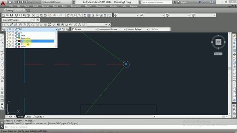Click the Diameter dimension icon
The height and width of the screenshot is (133, 237).
pyautogui.click(x=28, y=25)
